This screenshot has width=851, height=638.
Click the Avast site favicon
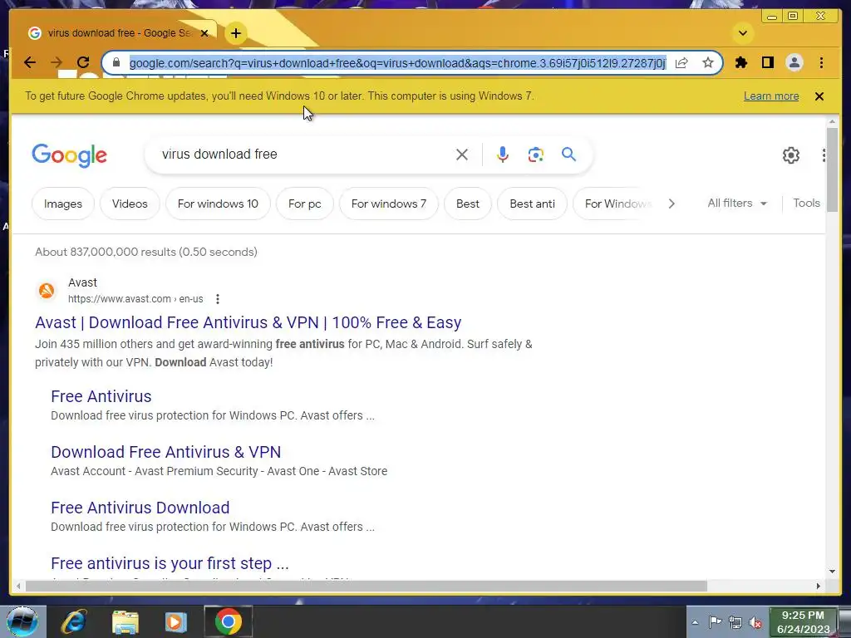pyautogui.click(x=47, y=291)
